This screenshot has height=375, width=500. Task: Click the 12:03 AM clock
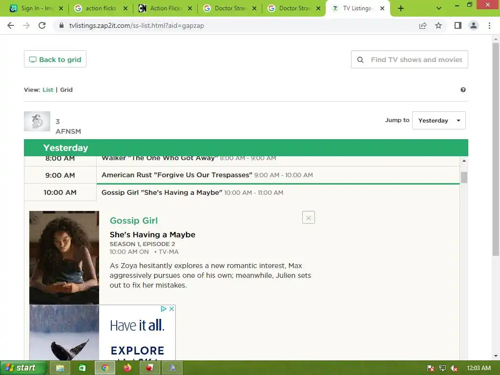[x=479, y=368]
